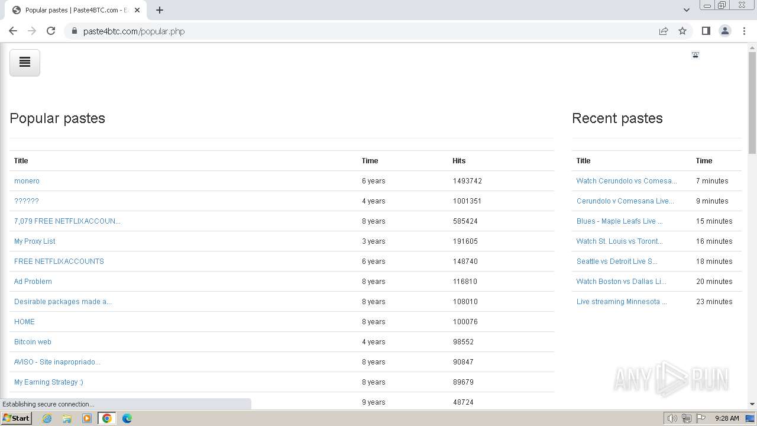Share this page icon

(x=664, y=31)
